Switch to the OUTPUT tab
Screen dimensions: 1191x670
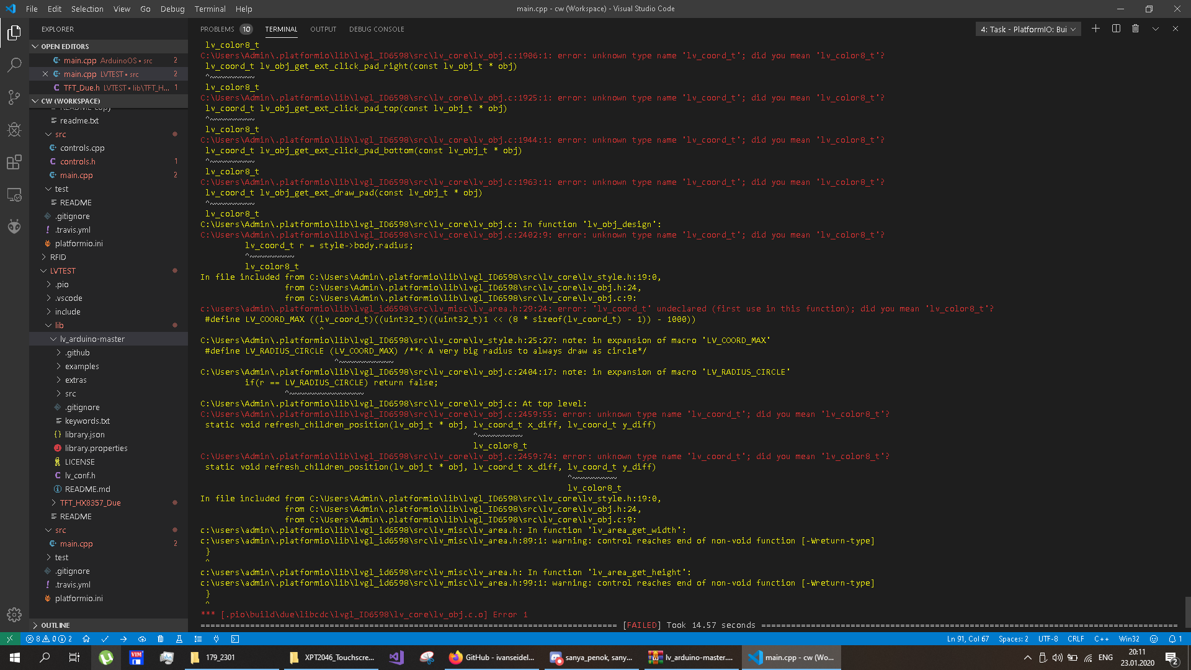coord(323,29)
